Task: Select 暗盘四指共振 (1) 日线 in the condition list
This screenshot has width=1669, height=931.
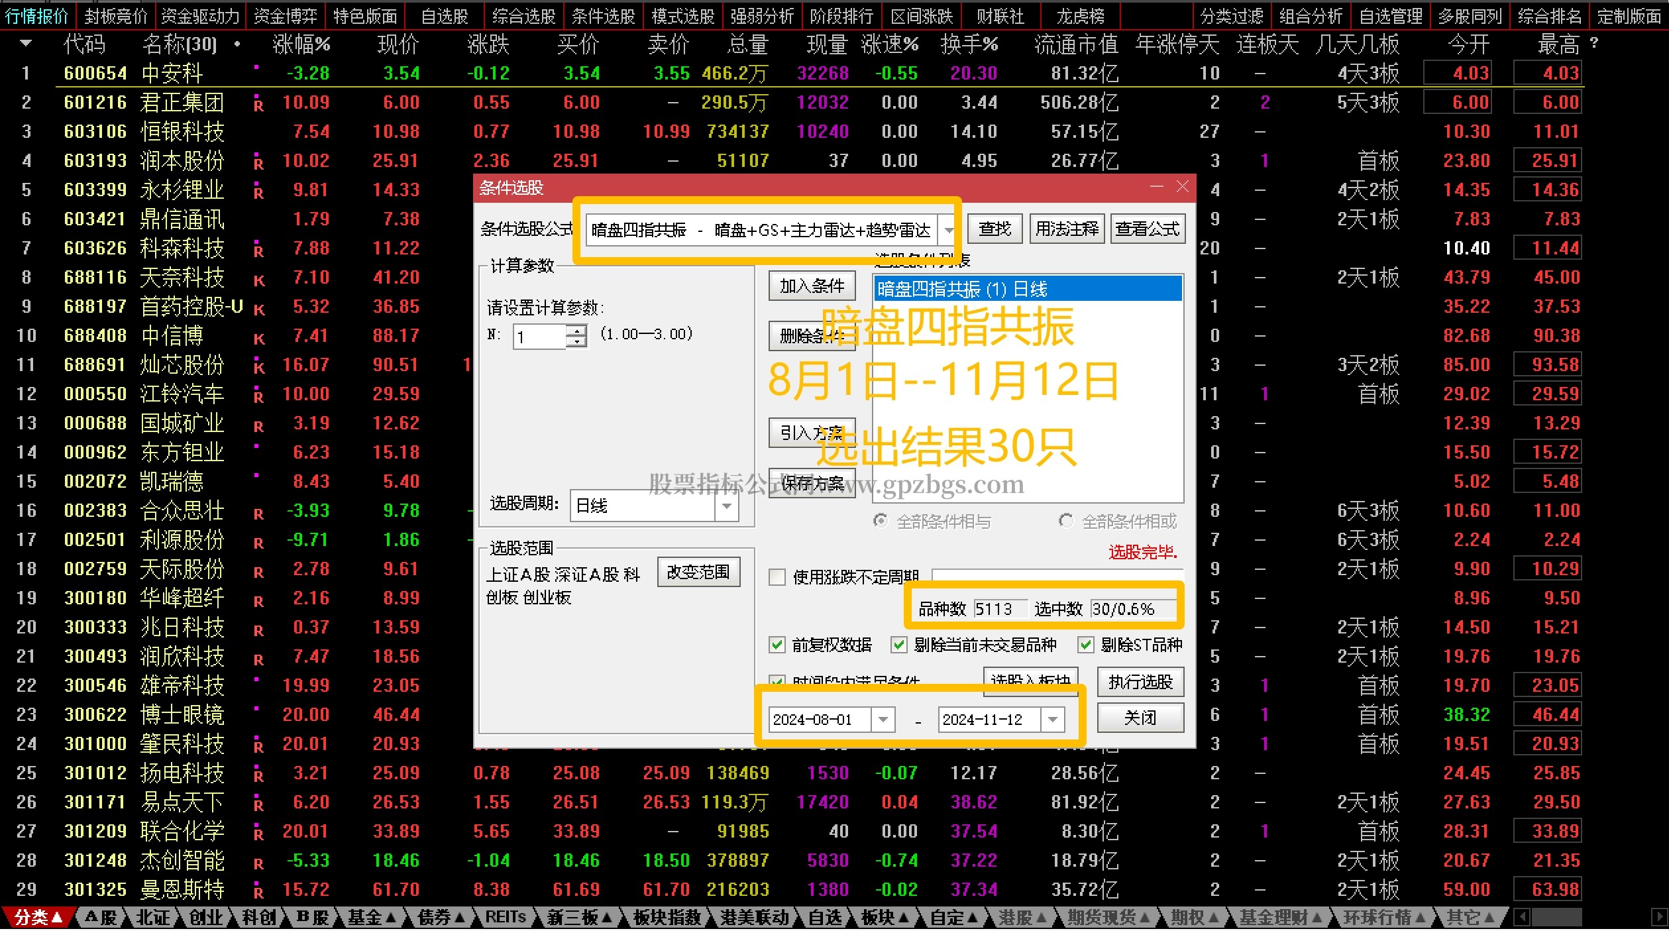Action: coord(1028,289)
